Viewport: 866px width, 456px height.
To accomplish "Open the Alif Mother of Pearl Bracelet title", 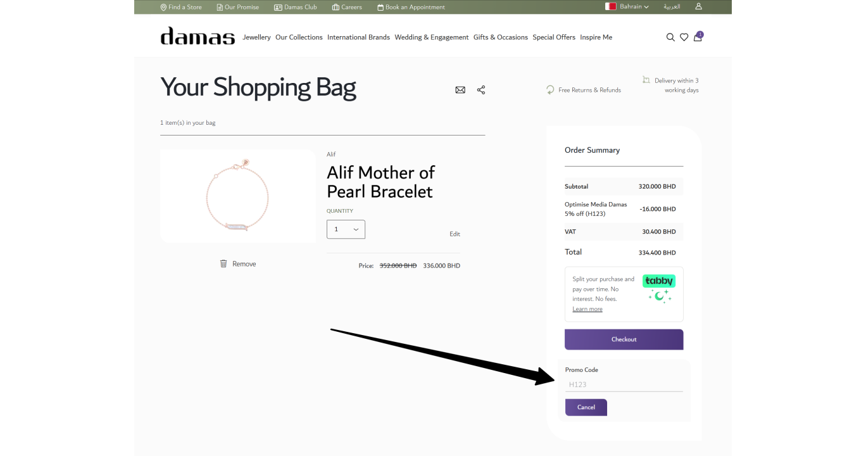I will click(380, 182).
